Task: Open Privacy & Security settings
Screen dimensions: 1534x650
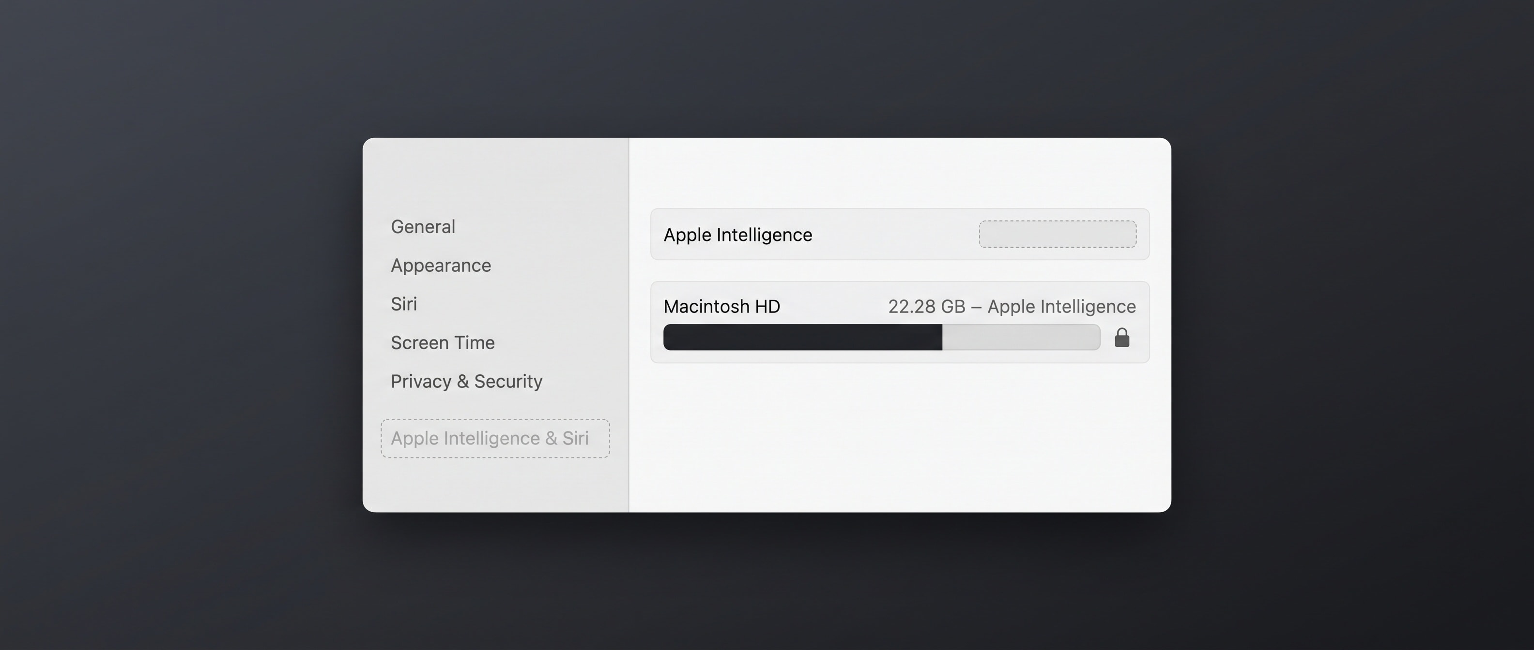Action: (466, 381)
